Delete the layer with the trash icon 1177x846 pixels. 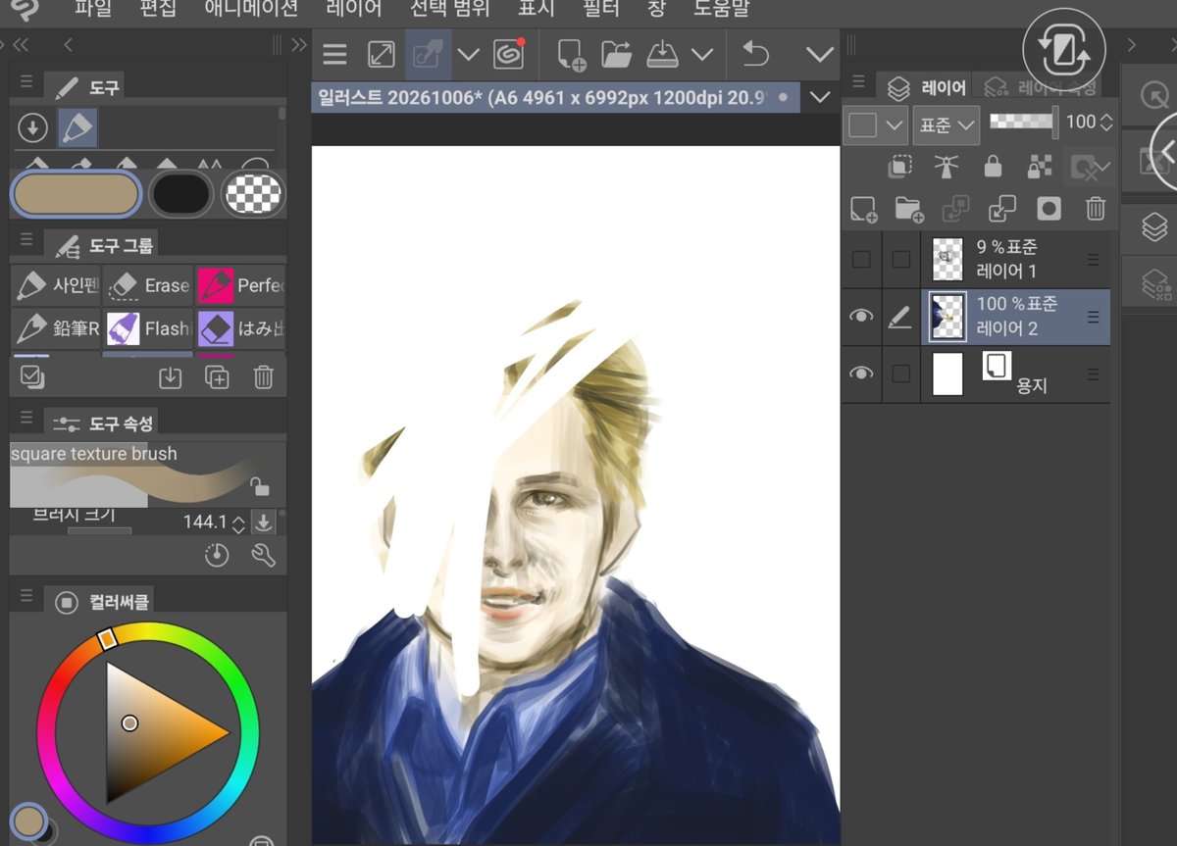point(1096,209)
